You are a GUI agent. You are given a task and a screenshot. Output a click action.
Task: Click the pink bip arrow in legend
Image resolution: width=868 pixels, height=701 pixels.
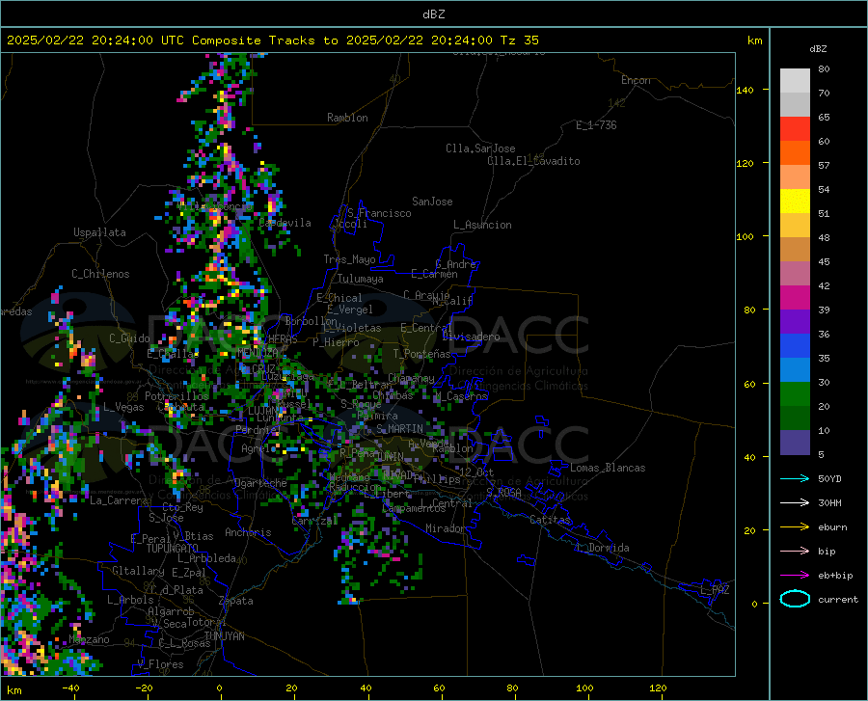(x=795, y=552)
